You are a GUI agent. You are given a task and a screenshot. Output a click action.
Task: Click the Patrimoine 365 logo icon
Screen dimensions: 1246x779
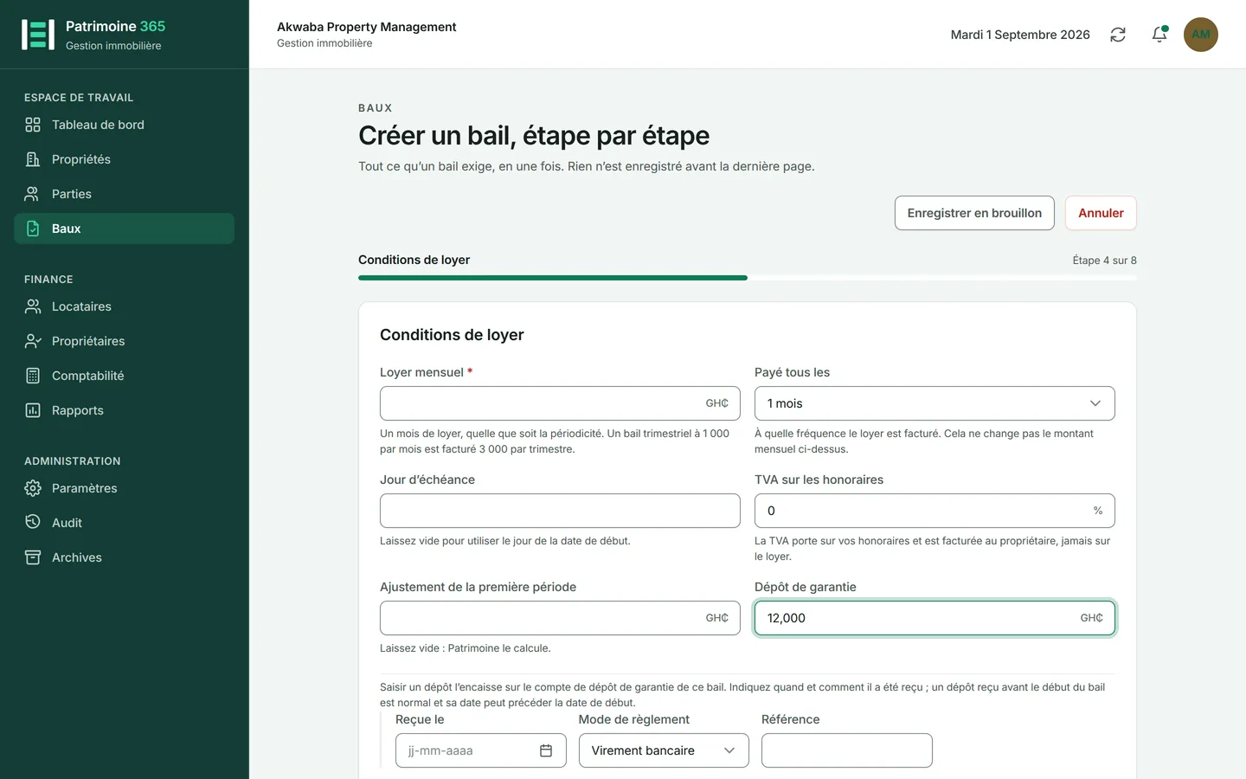pos(38,35)
